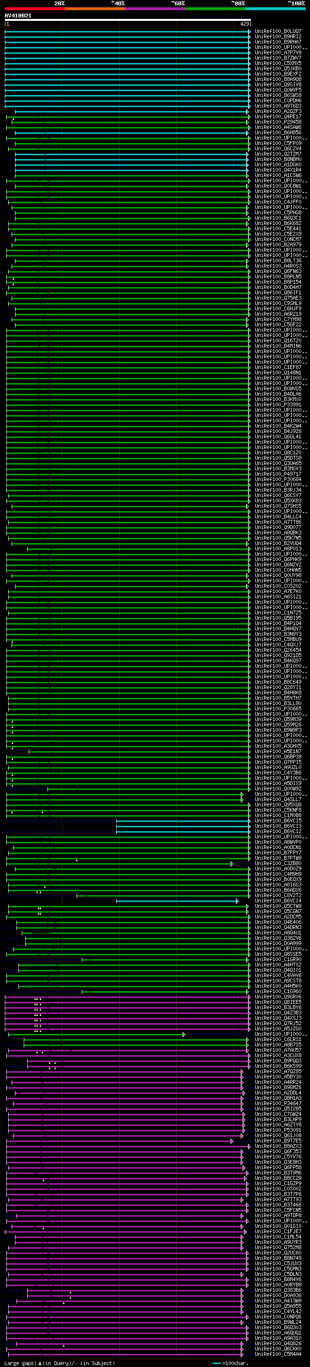Viewport: 310px width, 1367px height.
Task: Click the UniRef100_B9EXF2 entry
Action: (x=278, y=74)
